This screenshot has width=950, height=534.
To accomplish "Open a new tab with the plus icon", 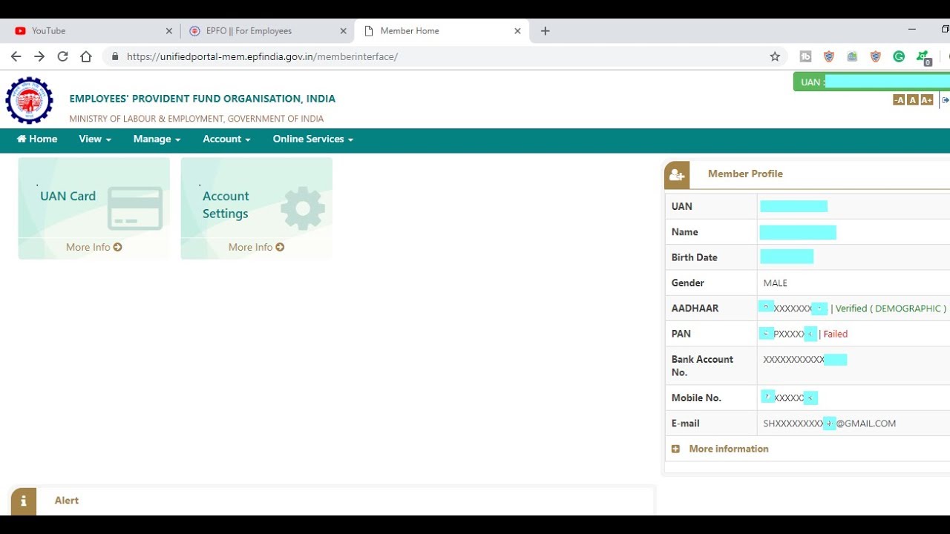I will (x=546, y=30).
